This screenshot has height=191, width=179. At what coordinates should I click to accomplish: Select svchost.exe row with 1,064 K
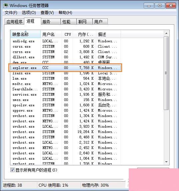(66, 158)
